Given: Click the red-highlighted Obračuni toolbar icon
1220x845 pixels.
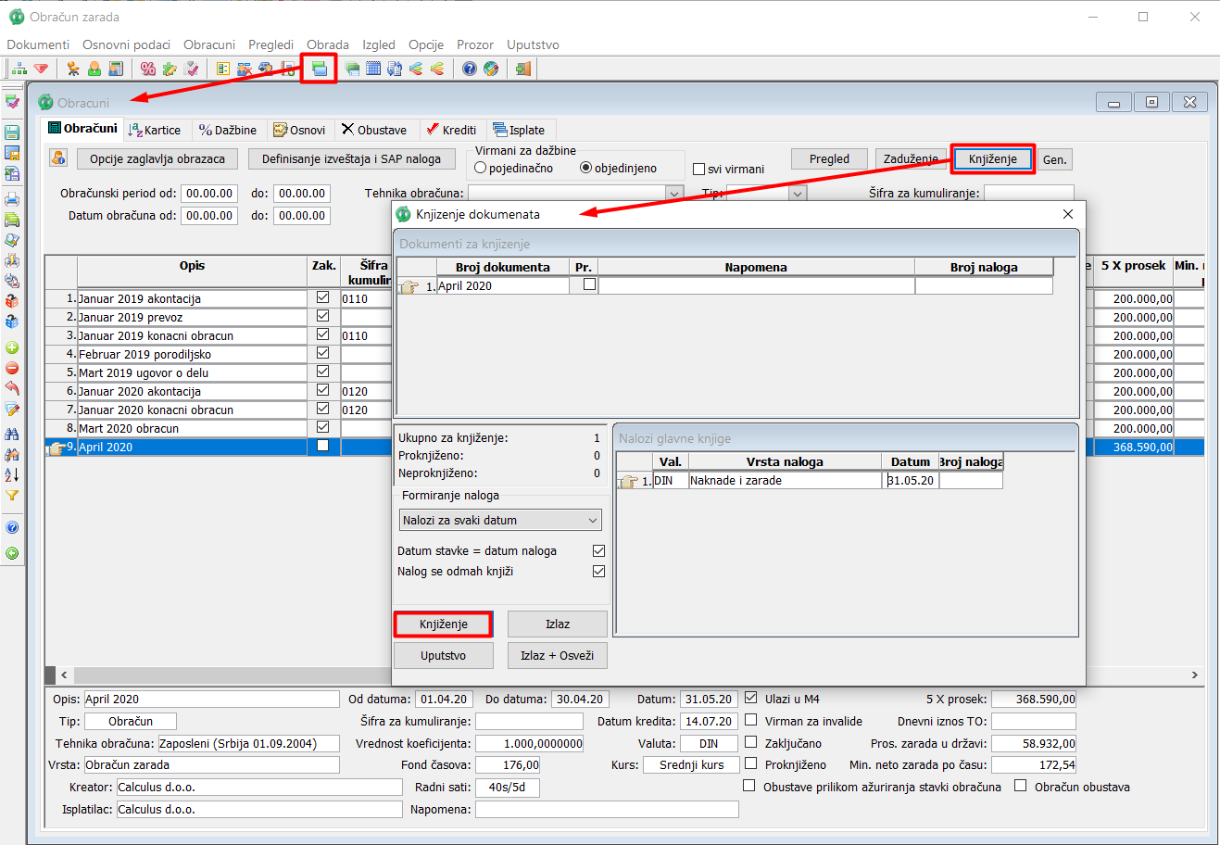Looking at the screenshot, I should pyautogui.click(x=319, y=69).
